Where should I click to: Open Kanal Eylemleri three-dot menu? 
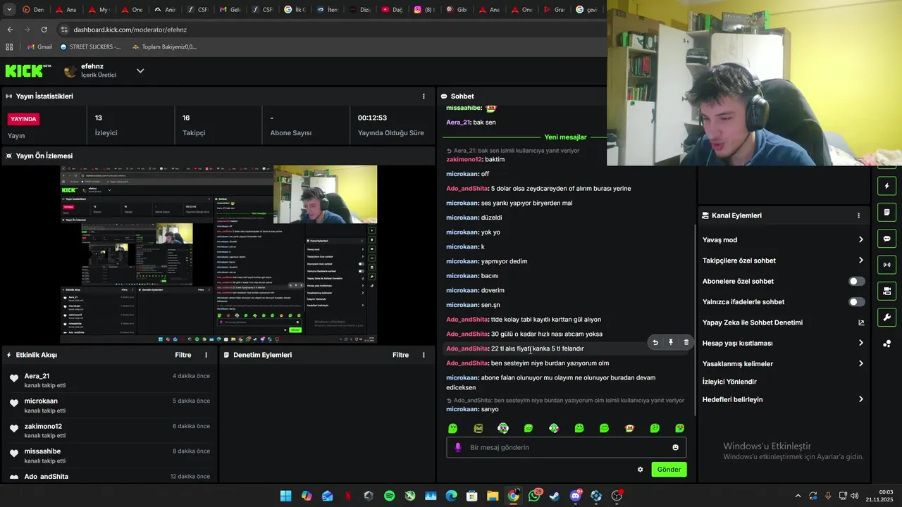pyautogui.click(x=858, y=215)
